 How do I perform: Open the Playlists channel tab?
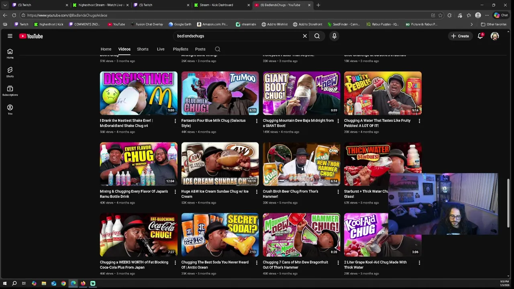point(180,49)
